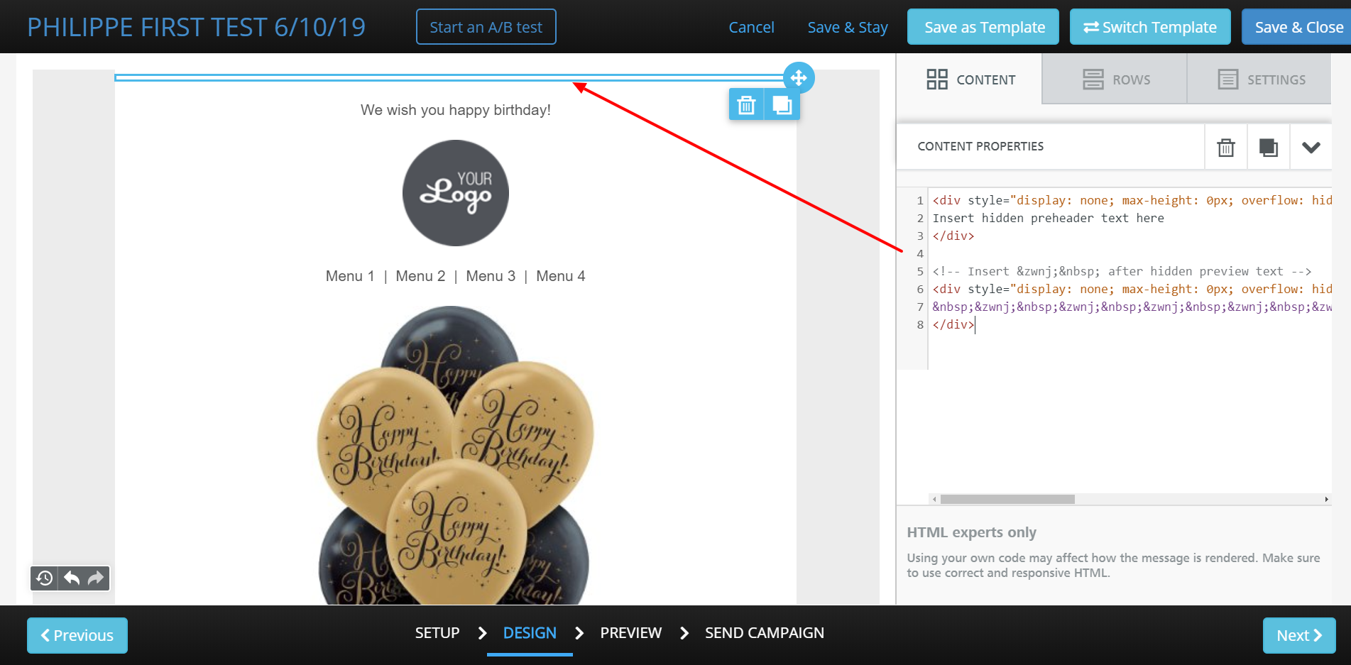Select the Content grid icon in sidebar
Viewport: 1351px width, 665px height.
(x=936, y=79)
